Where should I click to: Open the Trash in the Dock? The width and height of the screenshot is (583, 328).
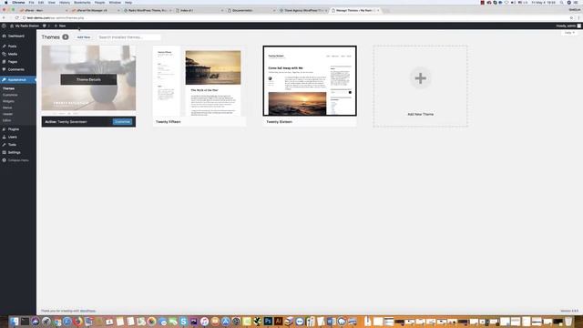pos(568,321)
